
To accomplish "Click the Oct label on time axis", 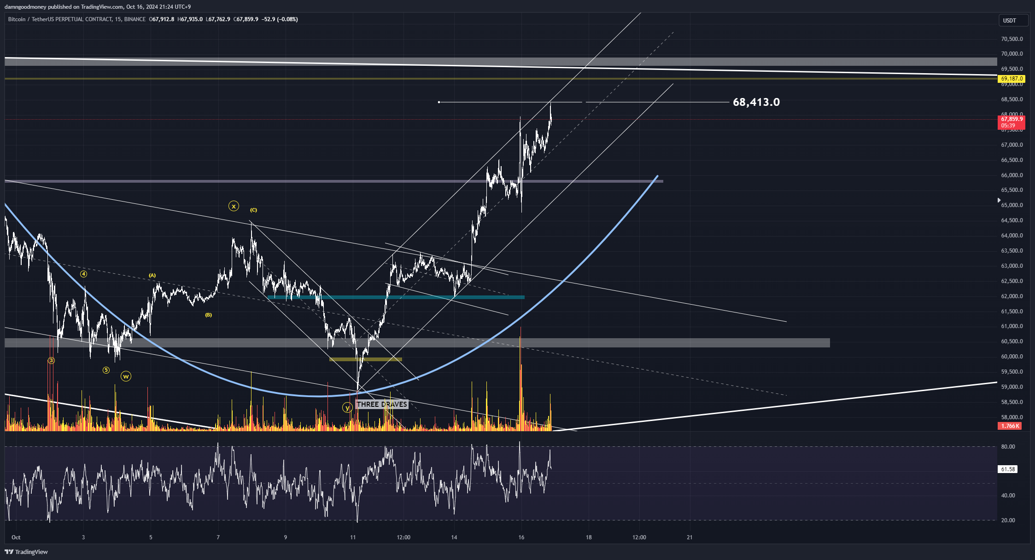I will click(x=16, y=537).
